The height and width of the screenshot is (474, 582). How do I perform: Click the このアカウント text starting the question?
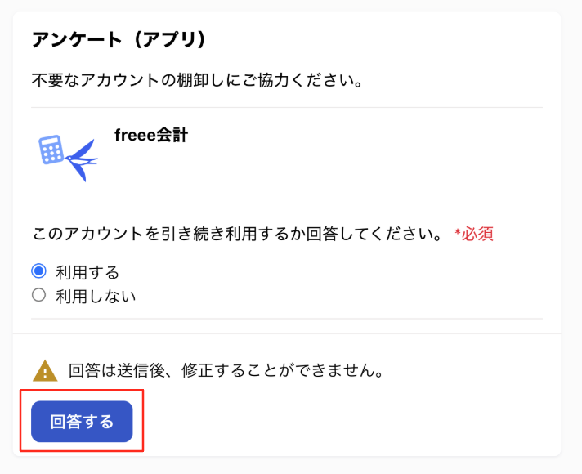point(87,234)
